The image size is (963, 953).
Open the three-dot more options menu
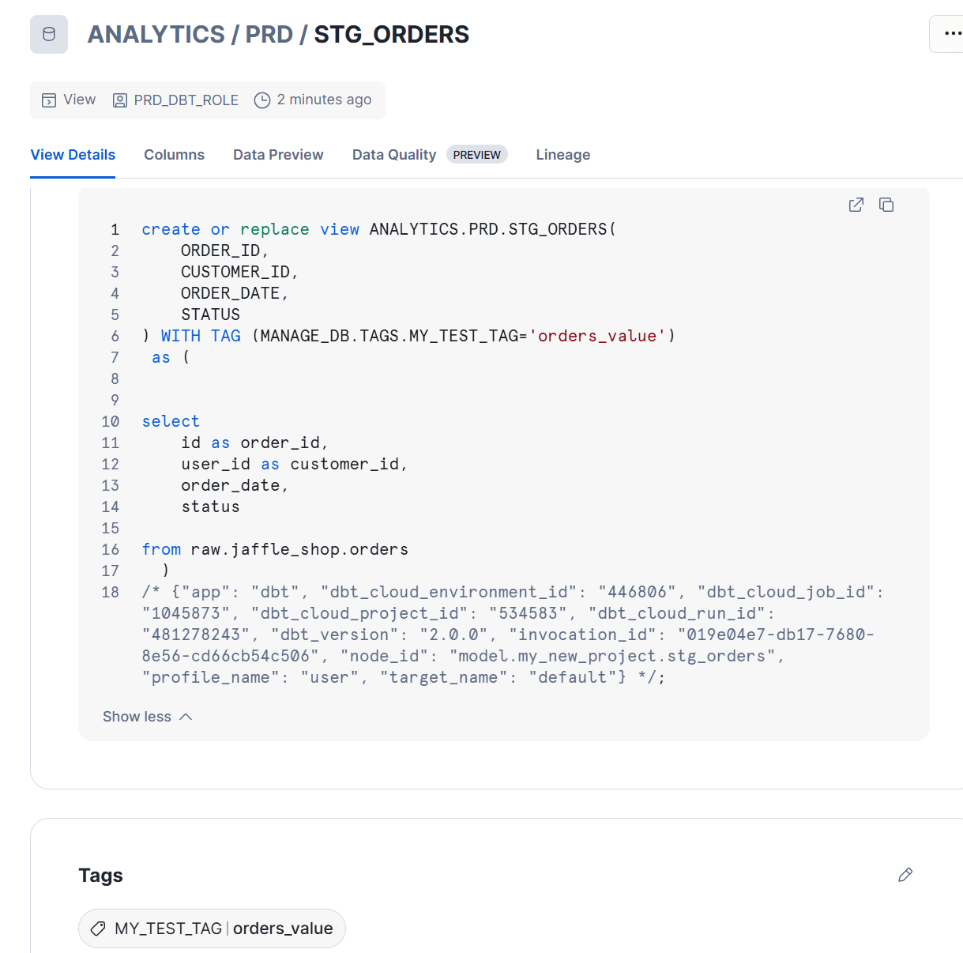pyautogui.click(x=950, y=34)
